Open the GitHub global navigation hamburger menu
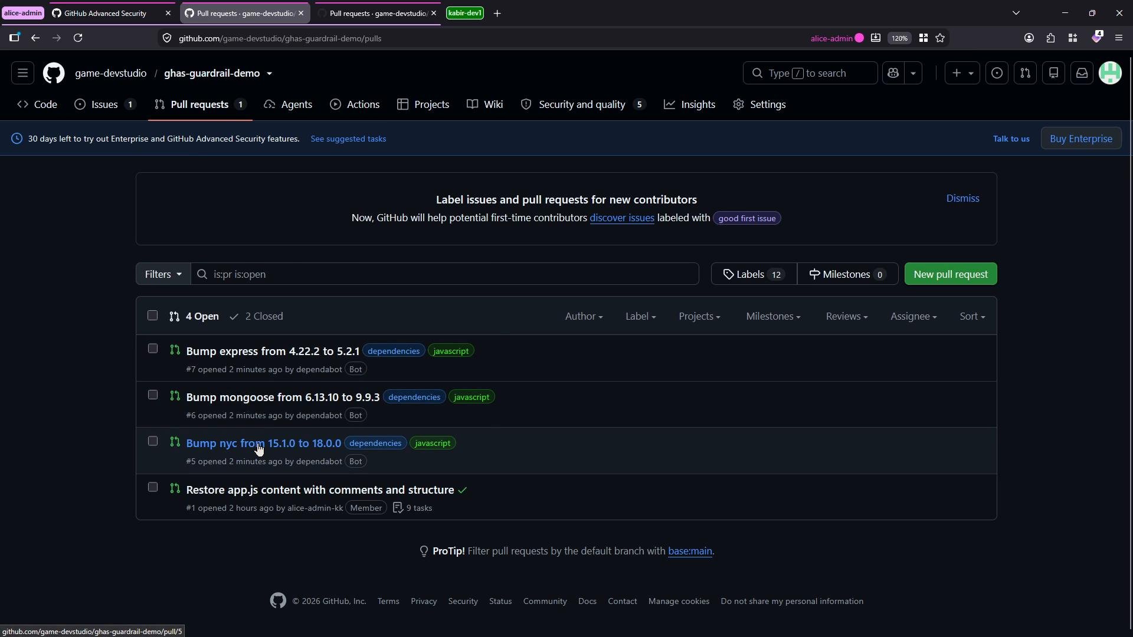This screenshot has width=1133, height=637. click(22, 73)
